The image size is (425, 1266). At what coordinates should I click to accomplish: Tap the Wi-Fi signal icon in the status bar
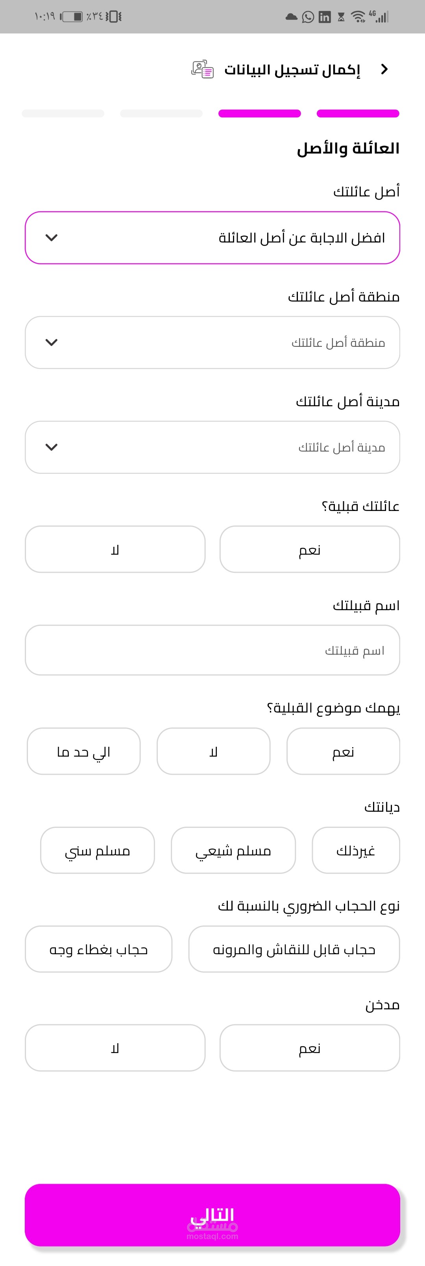click(358, 17)
